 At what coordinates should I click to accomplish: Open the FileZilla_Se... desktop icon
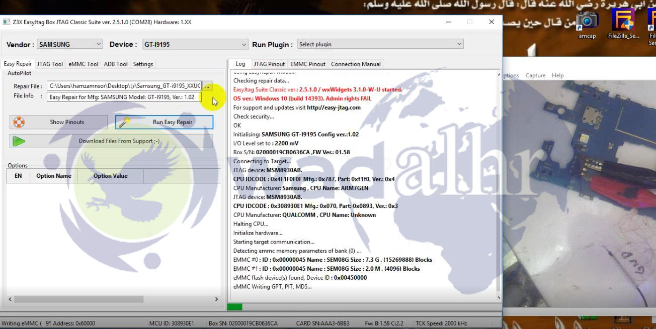pyautogui.click(x=623, y=25)
